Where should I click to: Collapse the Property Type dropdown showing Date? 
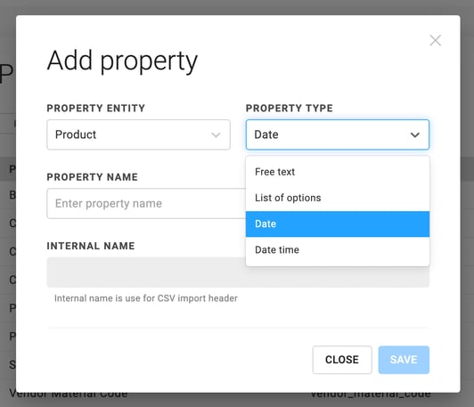[x=338, y=134]
